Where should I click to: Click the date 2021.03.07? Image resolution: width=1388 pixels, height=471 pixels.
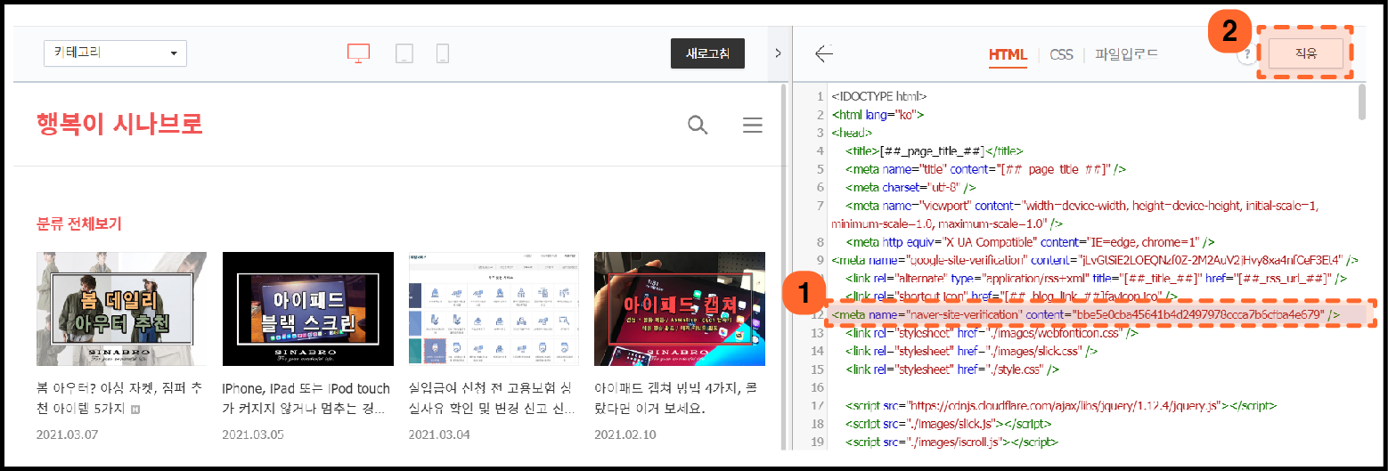pyautogui.click(x=67, y=435)
